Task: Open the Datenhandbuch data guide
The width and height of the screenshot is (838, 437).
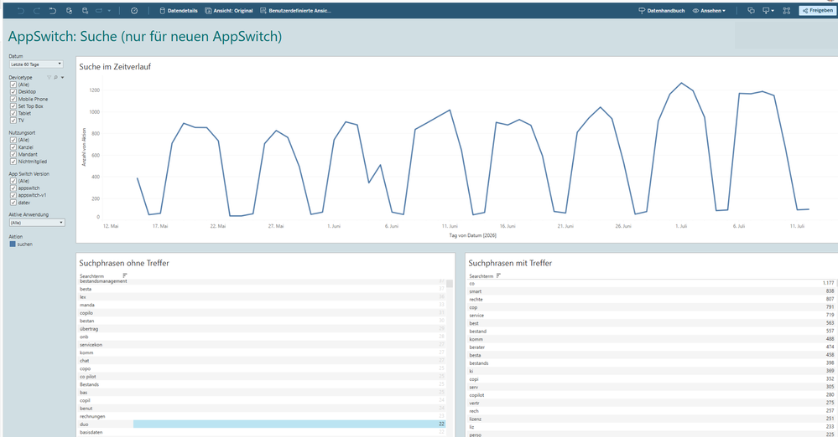Action: (x=662, y=11)
